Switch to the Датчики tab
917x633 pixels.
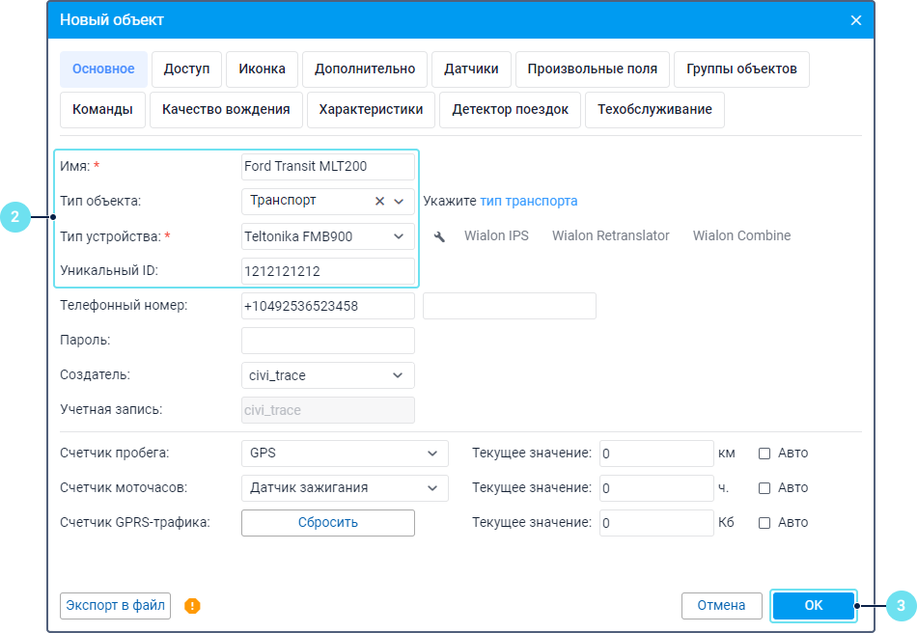471,69
